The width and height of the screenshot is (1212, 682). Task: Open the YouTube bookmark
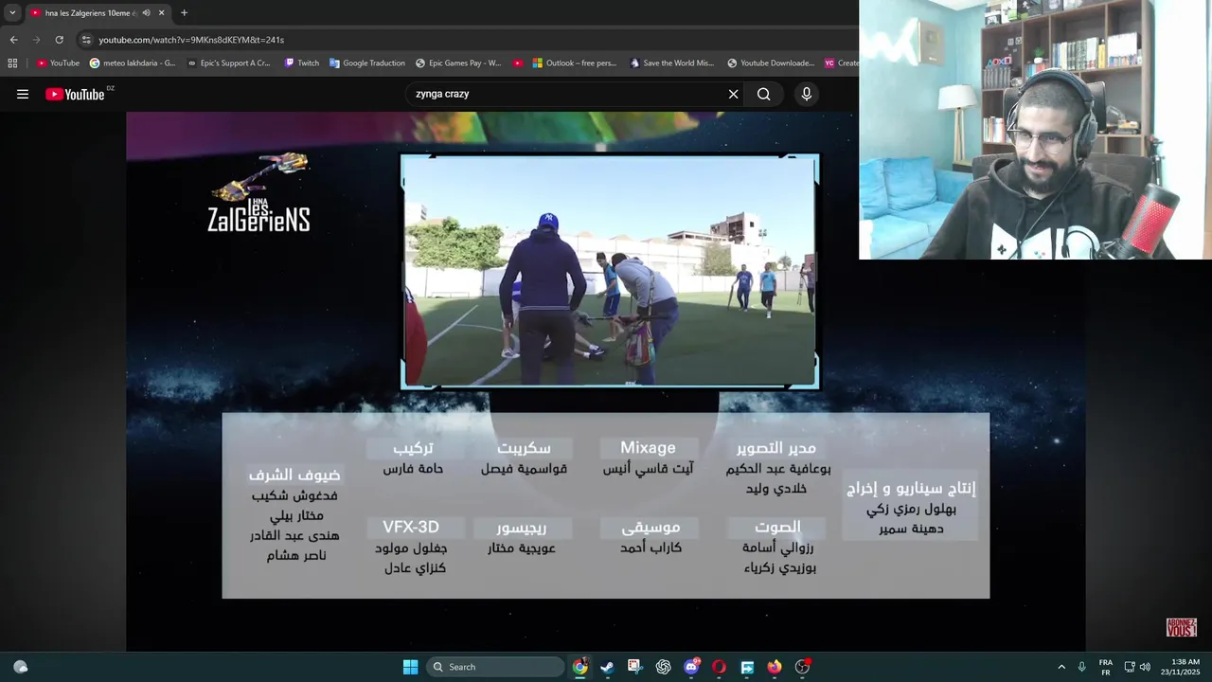(58, 63)
